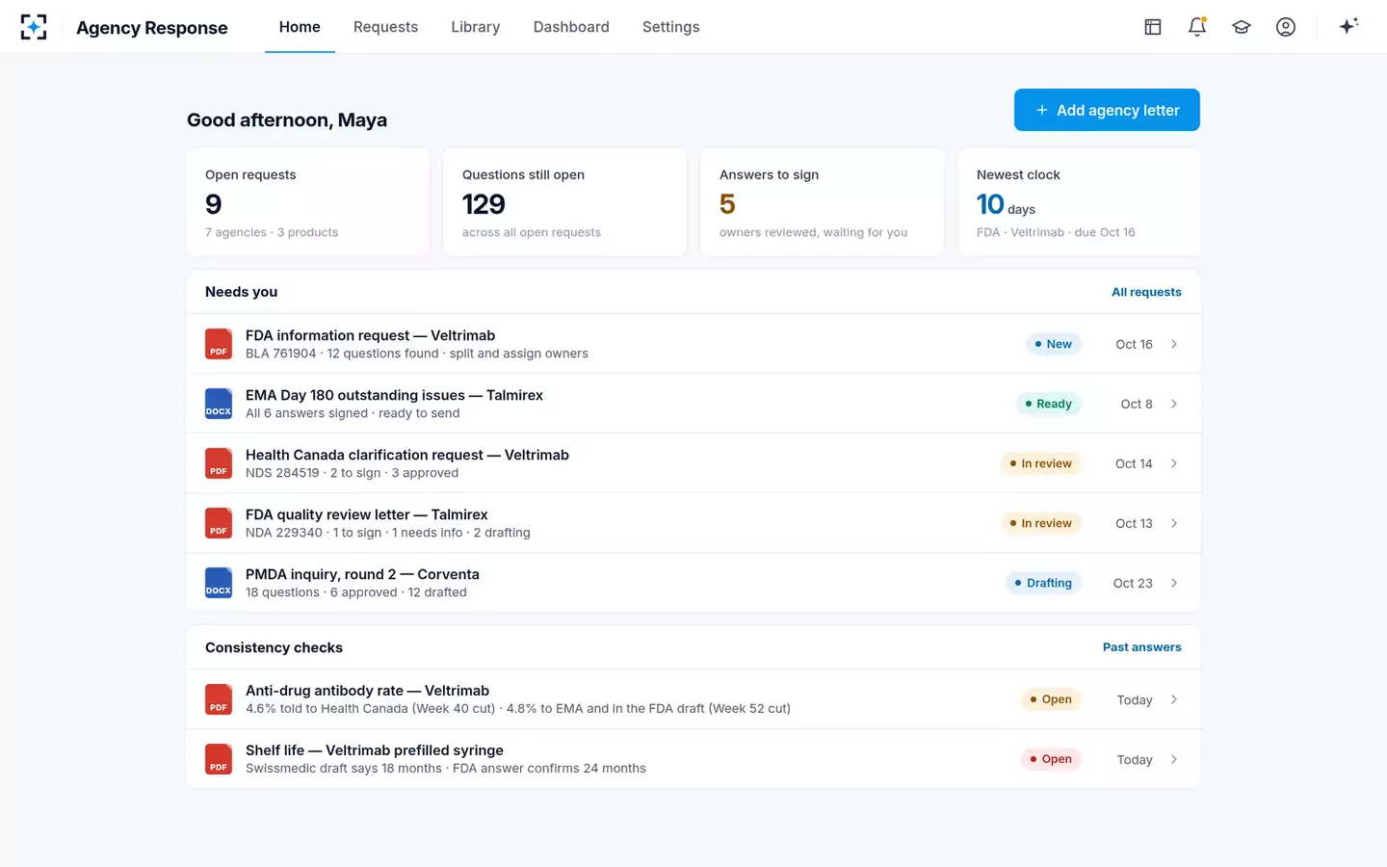This screenshot has height=867, width=1387.
Task: Click Open badge on Shelf life row
Action: [x=1051, y=759]
